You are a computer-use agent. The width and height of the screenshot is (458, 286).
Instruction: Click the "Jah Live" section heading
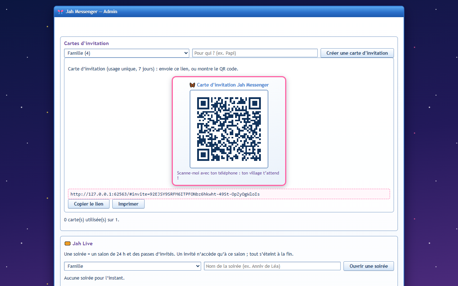(x=83, y=243)
